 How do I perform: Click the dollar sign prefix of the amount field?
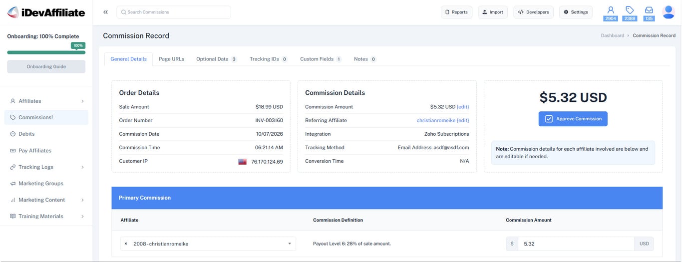click(512, 244)
